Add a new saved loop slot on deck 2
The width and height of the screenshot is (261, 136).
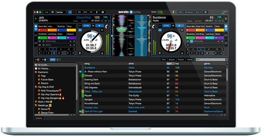point(188,45)
